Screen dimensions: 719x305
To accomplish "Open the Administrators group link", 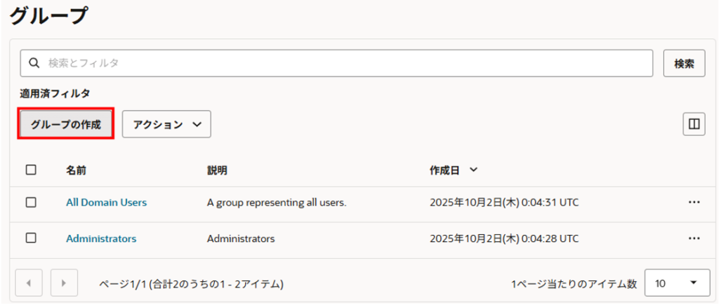I will coord(101,238).
